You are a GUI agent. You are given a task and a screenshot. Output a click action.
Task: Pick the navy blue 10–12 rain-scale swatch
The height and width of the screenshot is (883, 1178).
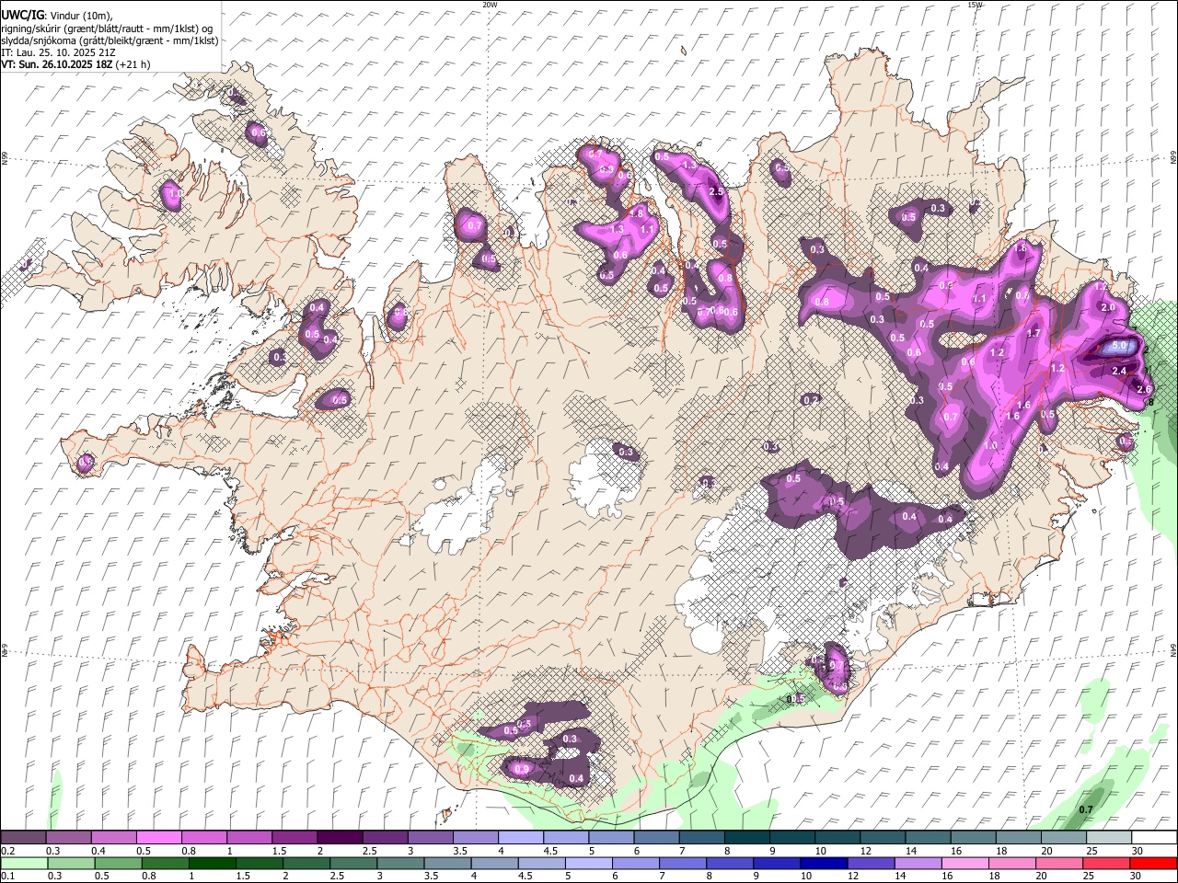tap(823, 863)
